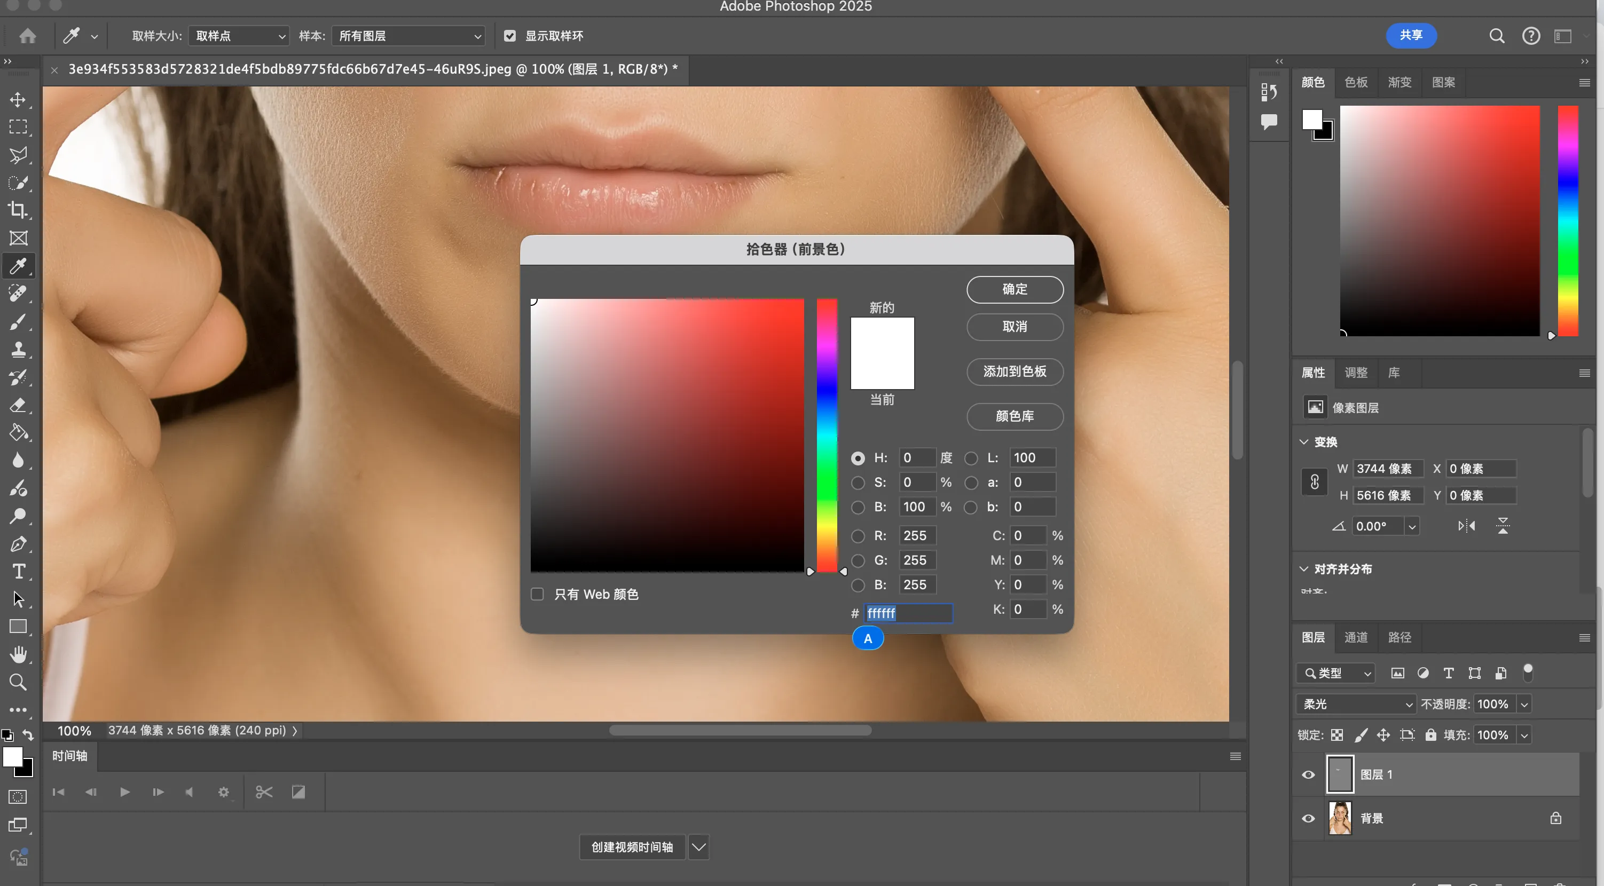Open the 取样大小 dropdown
1604x886 pixels.
(x=239, y=36)
